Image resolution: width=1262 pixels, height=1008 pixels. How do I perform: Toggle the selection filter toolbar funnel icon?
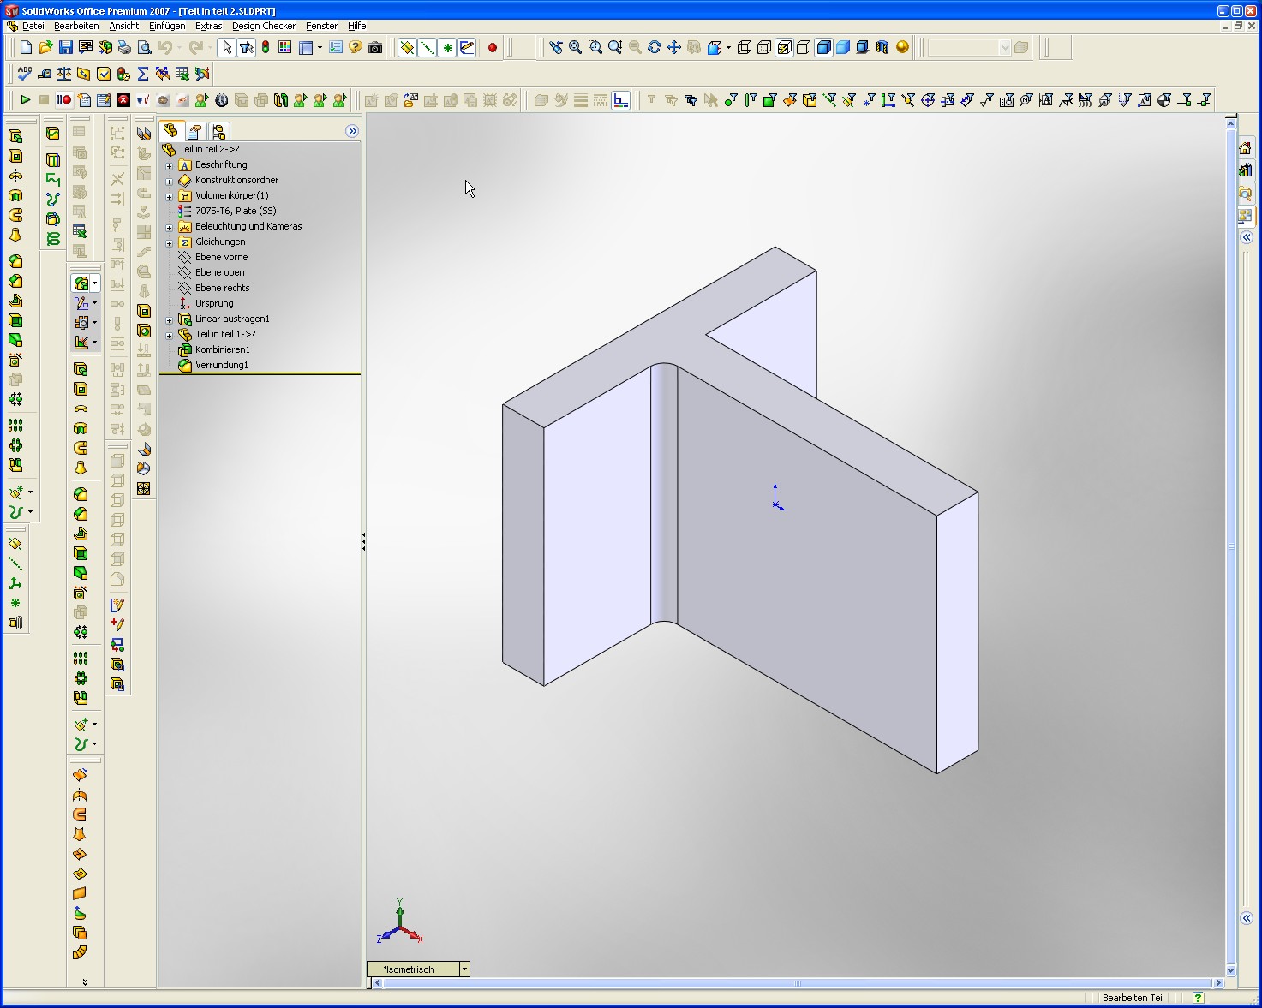246,47
